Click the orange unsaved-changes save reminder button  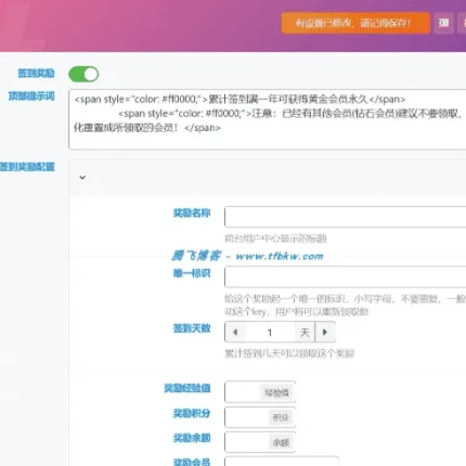[356, 23]
